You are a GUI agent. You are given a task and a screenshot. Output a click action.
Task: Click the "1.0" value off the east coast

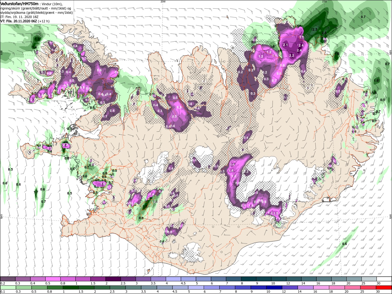point(376,81)
